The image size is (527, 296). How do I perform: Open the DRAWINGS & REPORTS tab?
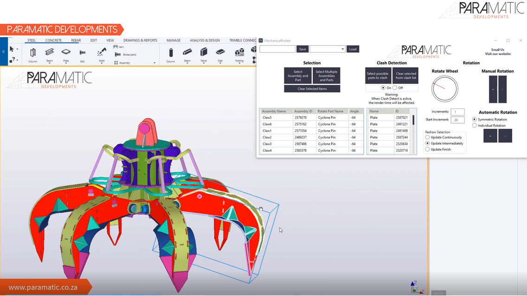pos(140,40)
